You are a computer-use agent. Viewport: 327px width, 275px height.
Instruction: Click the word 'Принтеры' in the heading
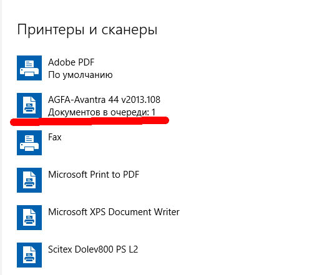(x=51, y=30)
